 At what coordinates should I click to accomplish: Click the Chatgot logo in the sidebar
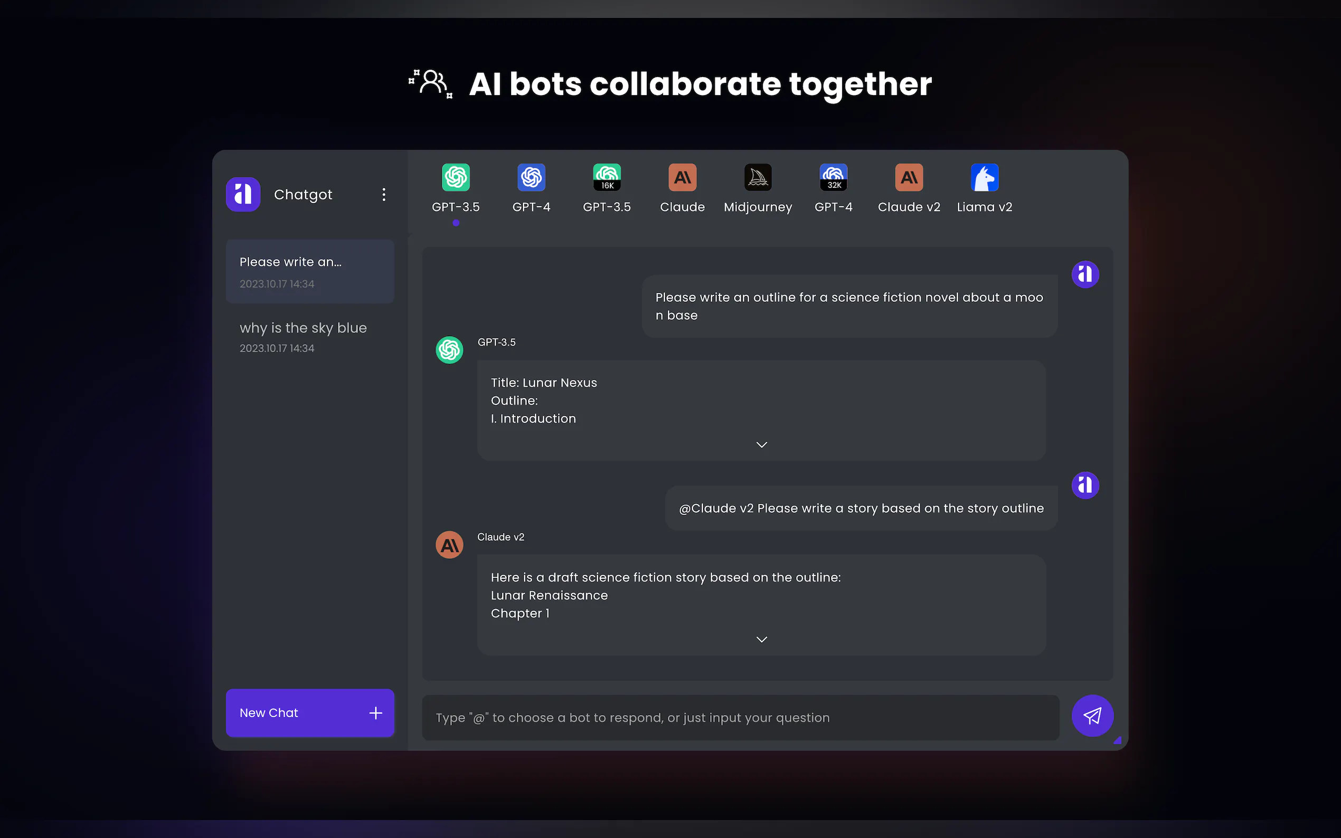[x=243, y=195]
